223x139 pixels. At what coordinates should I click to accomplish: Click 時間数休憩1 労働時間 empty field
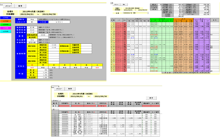[x=86, y=45]
